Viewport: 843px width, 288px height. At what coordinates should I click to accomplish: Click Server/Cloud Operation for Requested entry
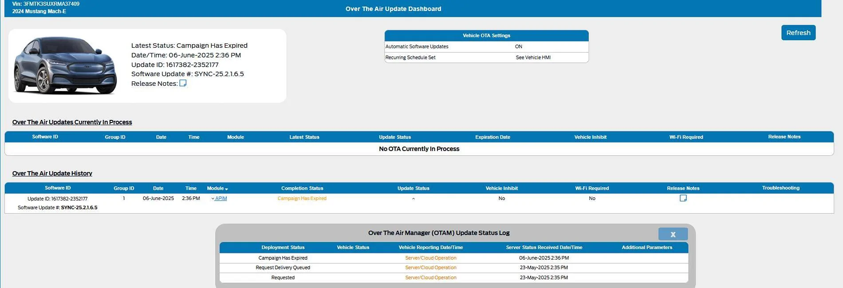click(x=430, y=278)
